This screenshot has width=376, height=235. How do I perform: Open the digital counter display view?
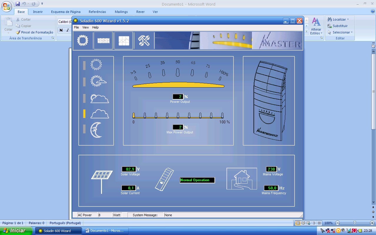coord(103,41)
